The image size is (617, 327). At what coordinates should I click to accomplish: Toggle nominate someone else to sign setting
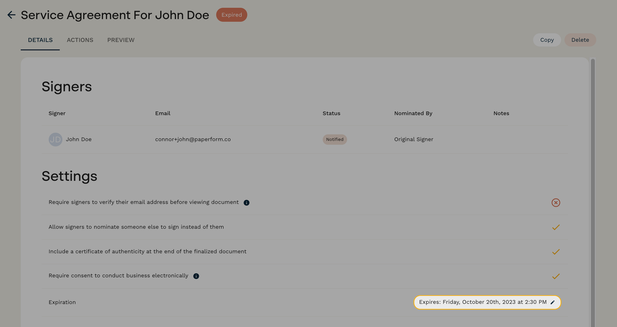[x=555, y=227]
